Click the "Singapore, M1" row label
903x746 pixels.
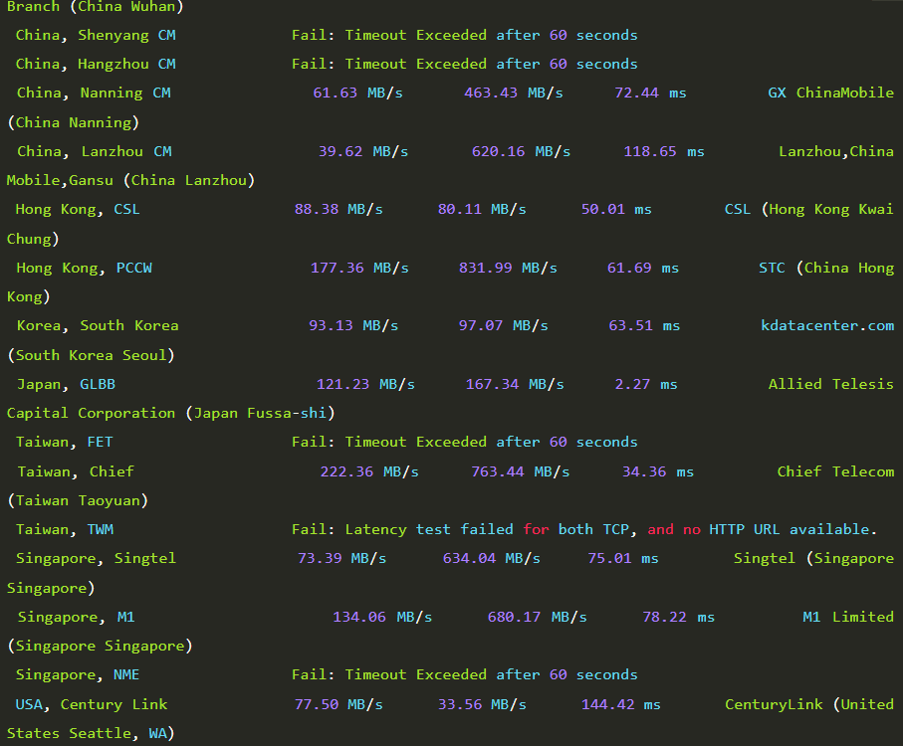point(76,617)
